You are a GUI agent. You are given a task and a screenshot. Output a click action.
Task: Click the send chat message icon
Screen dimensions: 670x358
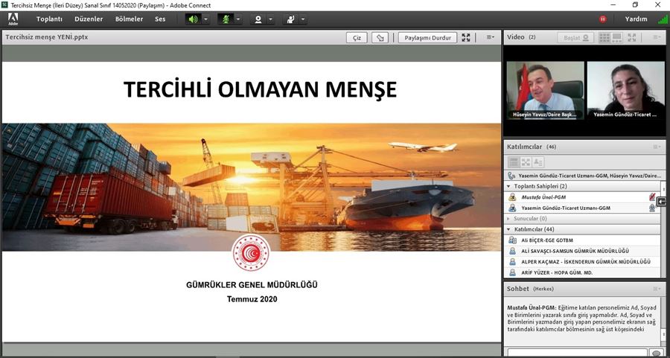click(657, 353)
